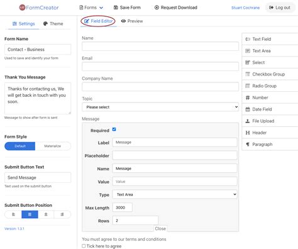Image resolution: width=298 pixels, height=249 pixels.
Task: Switch to the Preview tab
Action: click(132, 21)
